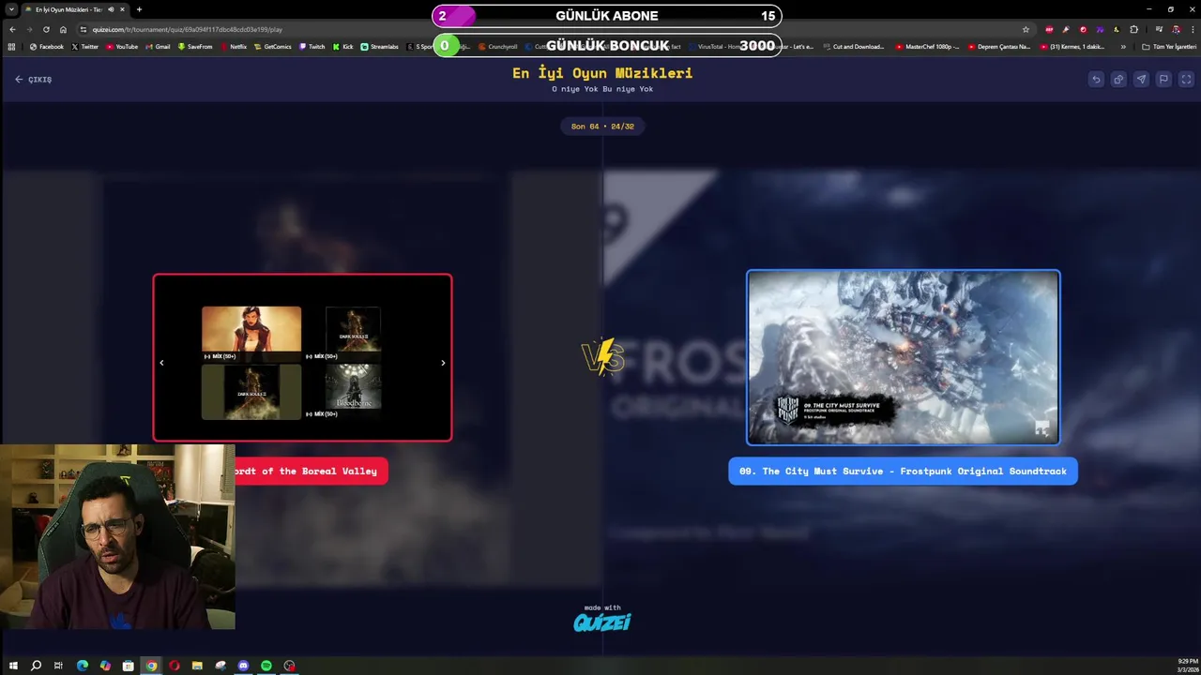Open the Windows Start menu
This screenshot has height=675, width=1201.
[x=13, y=666]
